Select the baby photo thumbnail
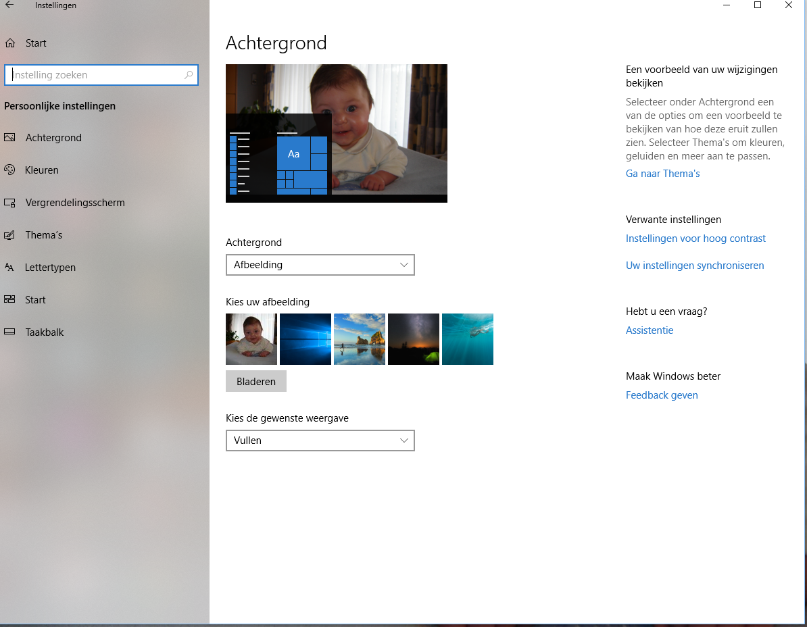 pos(251,339)
